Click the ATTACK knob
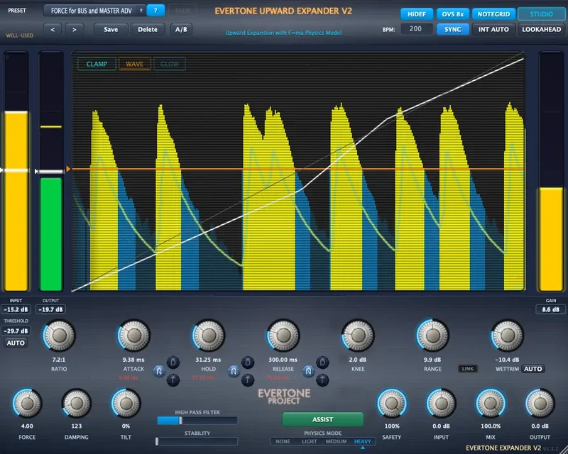Viewport: 568px width, 454px height. [133, 336]
